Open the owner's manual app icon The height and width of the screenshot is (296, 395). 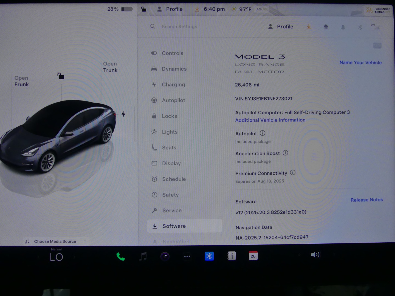[x=231, y=256]
